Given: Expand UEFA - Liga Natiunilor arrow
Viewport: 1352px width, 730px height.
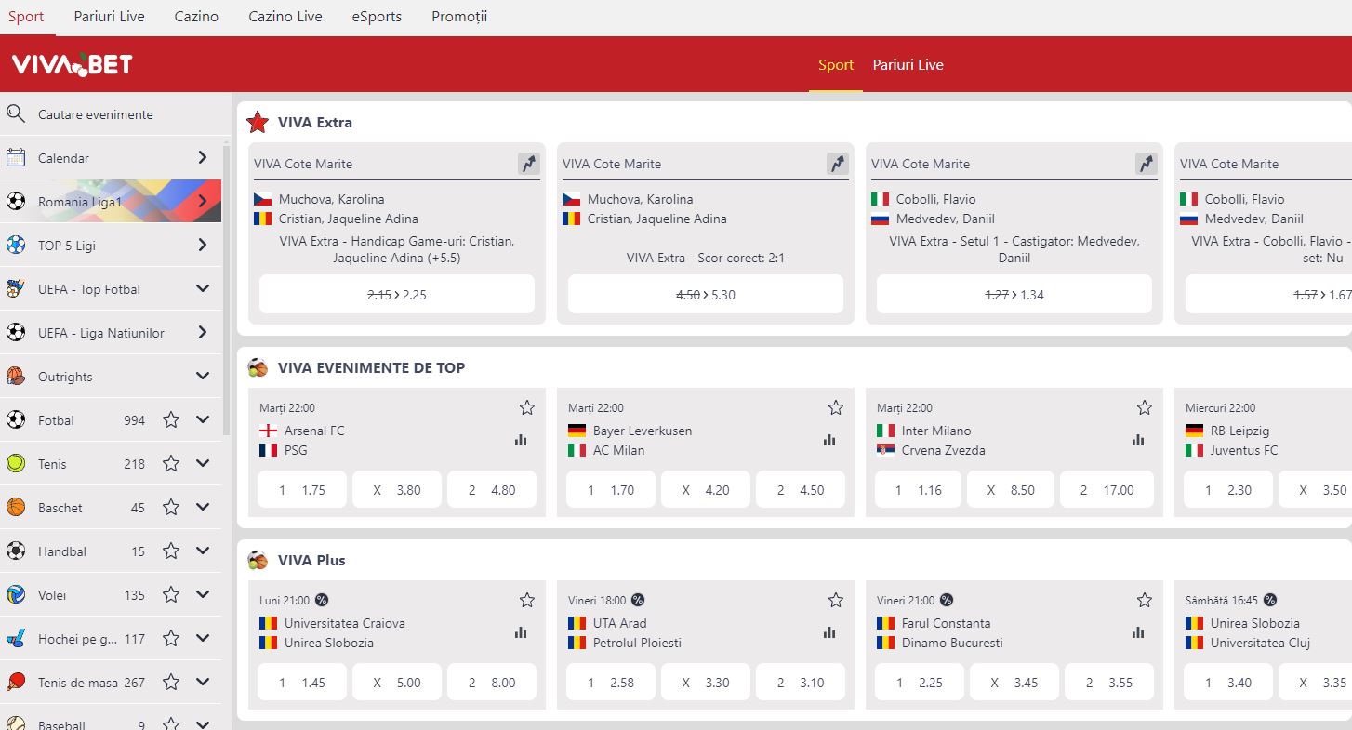Looking at the screenshot, I should pos(203,333).
